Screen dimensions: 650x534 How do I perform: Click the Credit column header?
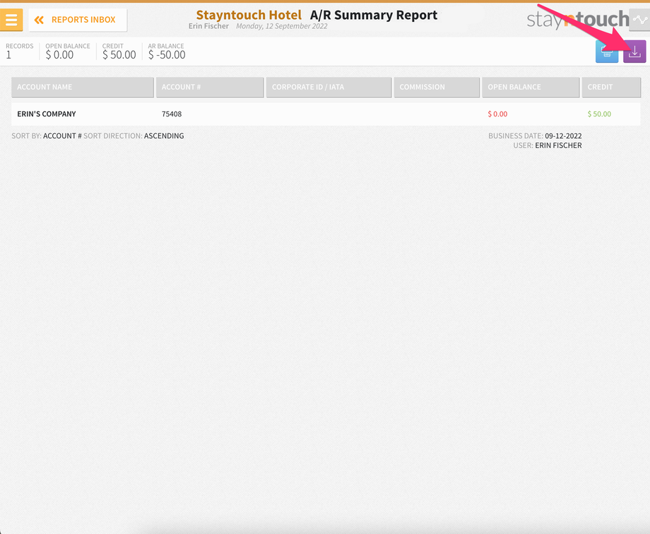611,87
